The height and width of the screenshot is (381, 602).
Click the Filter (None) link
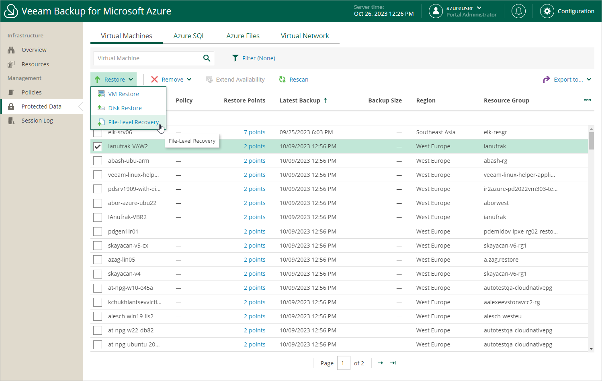tap(258, 58)
